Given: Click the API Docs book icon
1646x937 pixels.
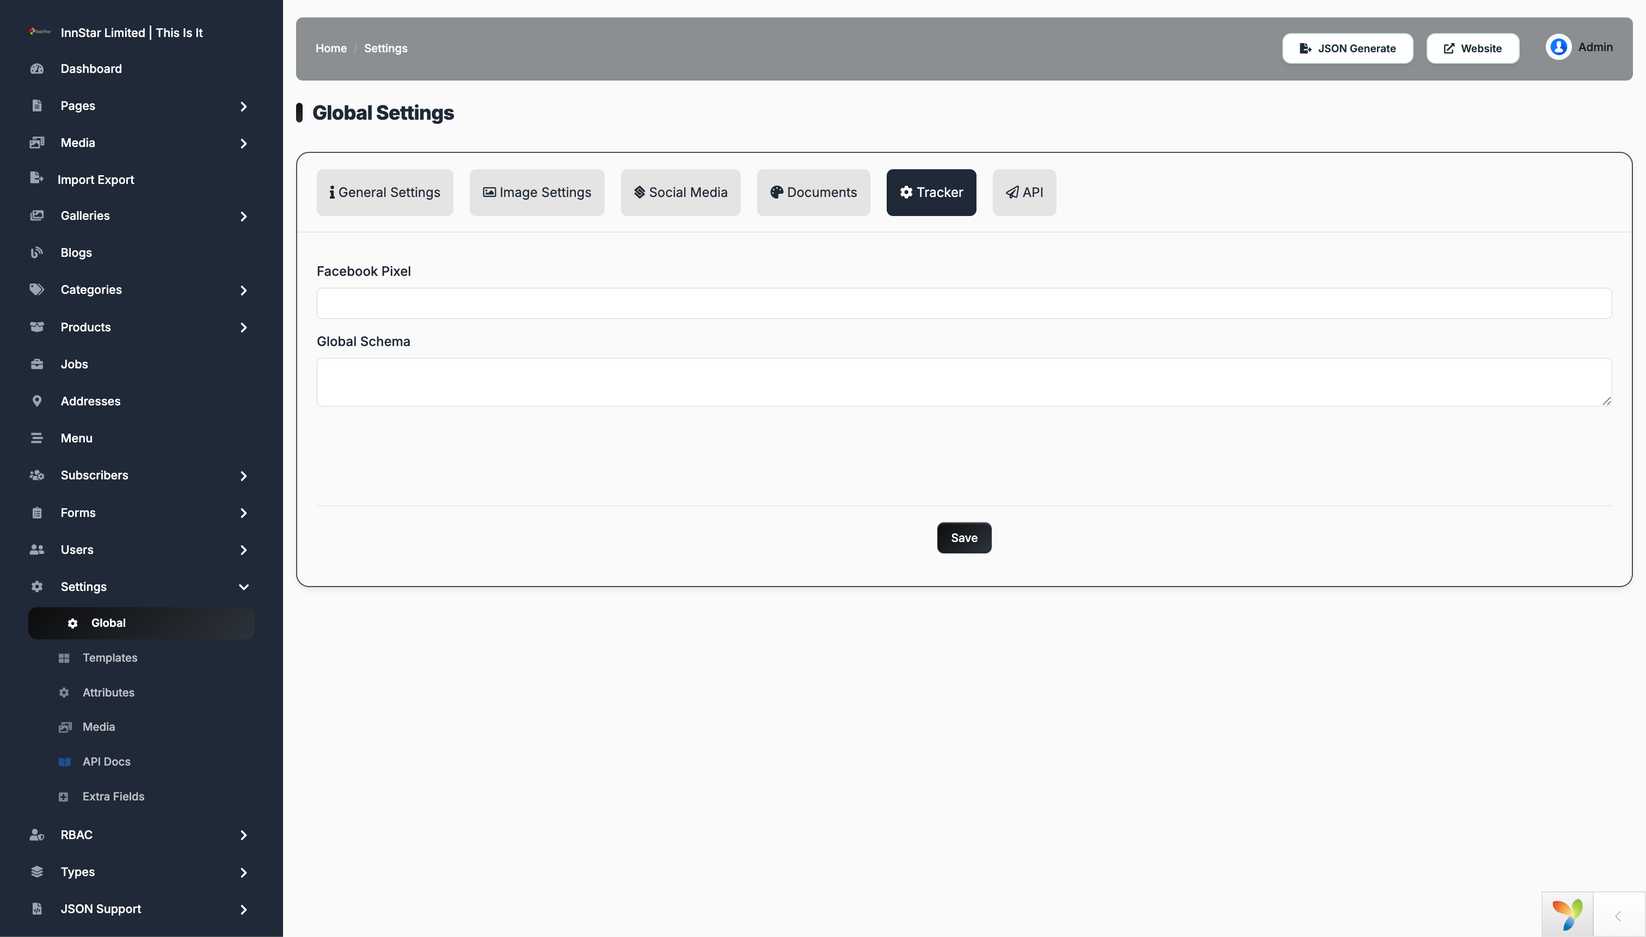Looking at the screenshot, I should 64,762.
